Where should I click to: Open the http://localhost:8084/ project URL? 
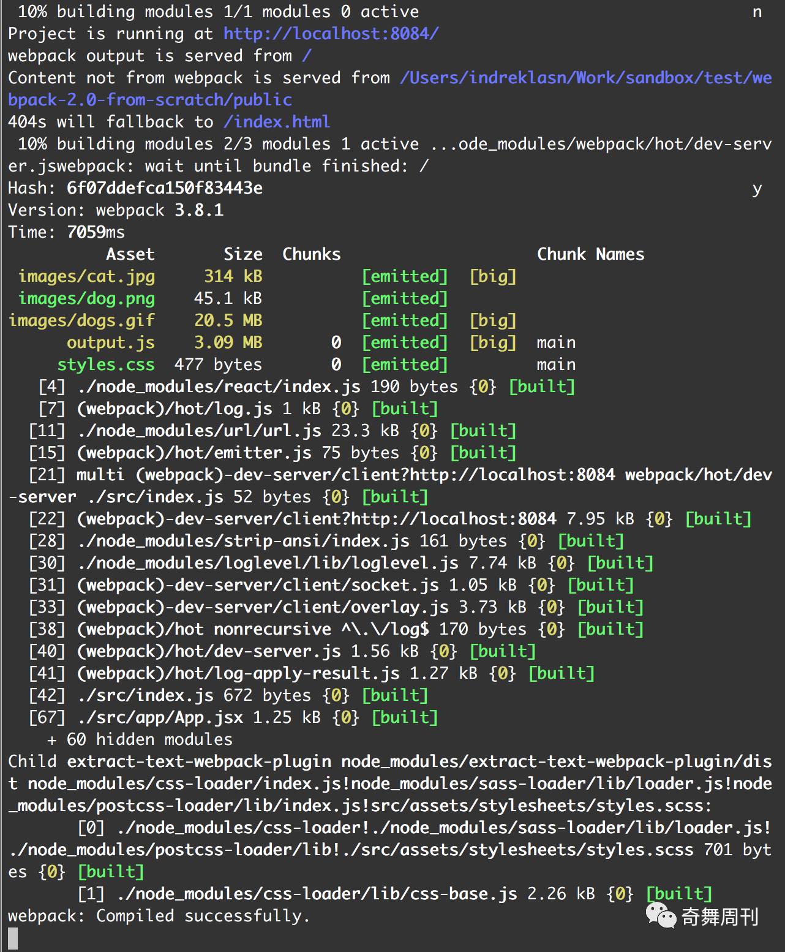tap(331, 34)
